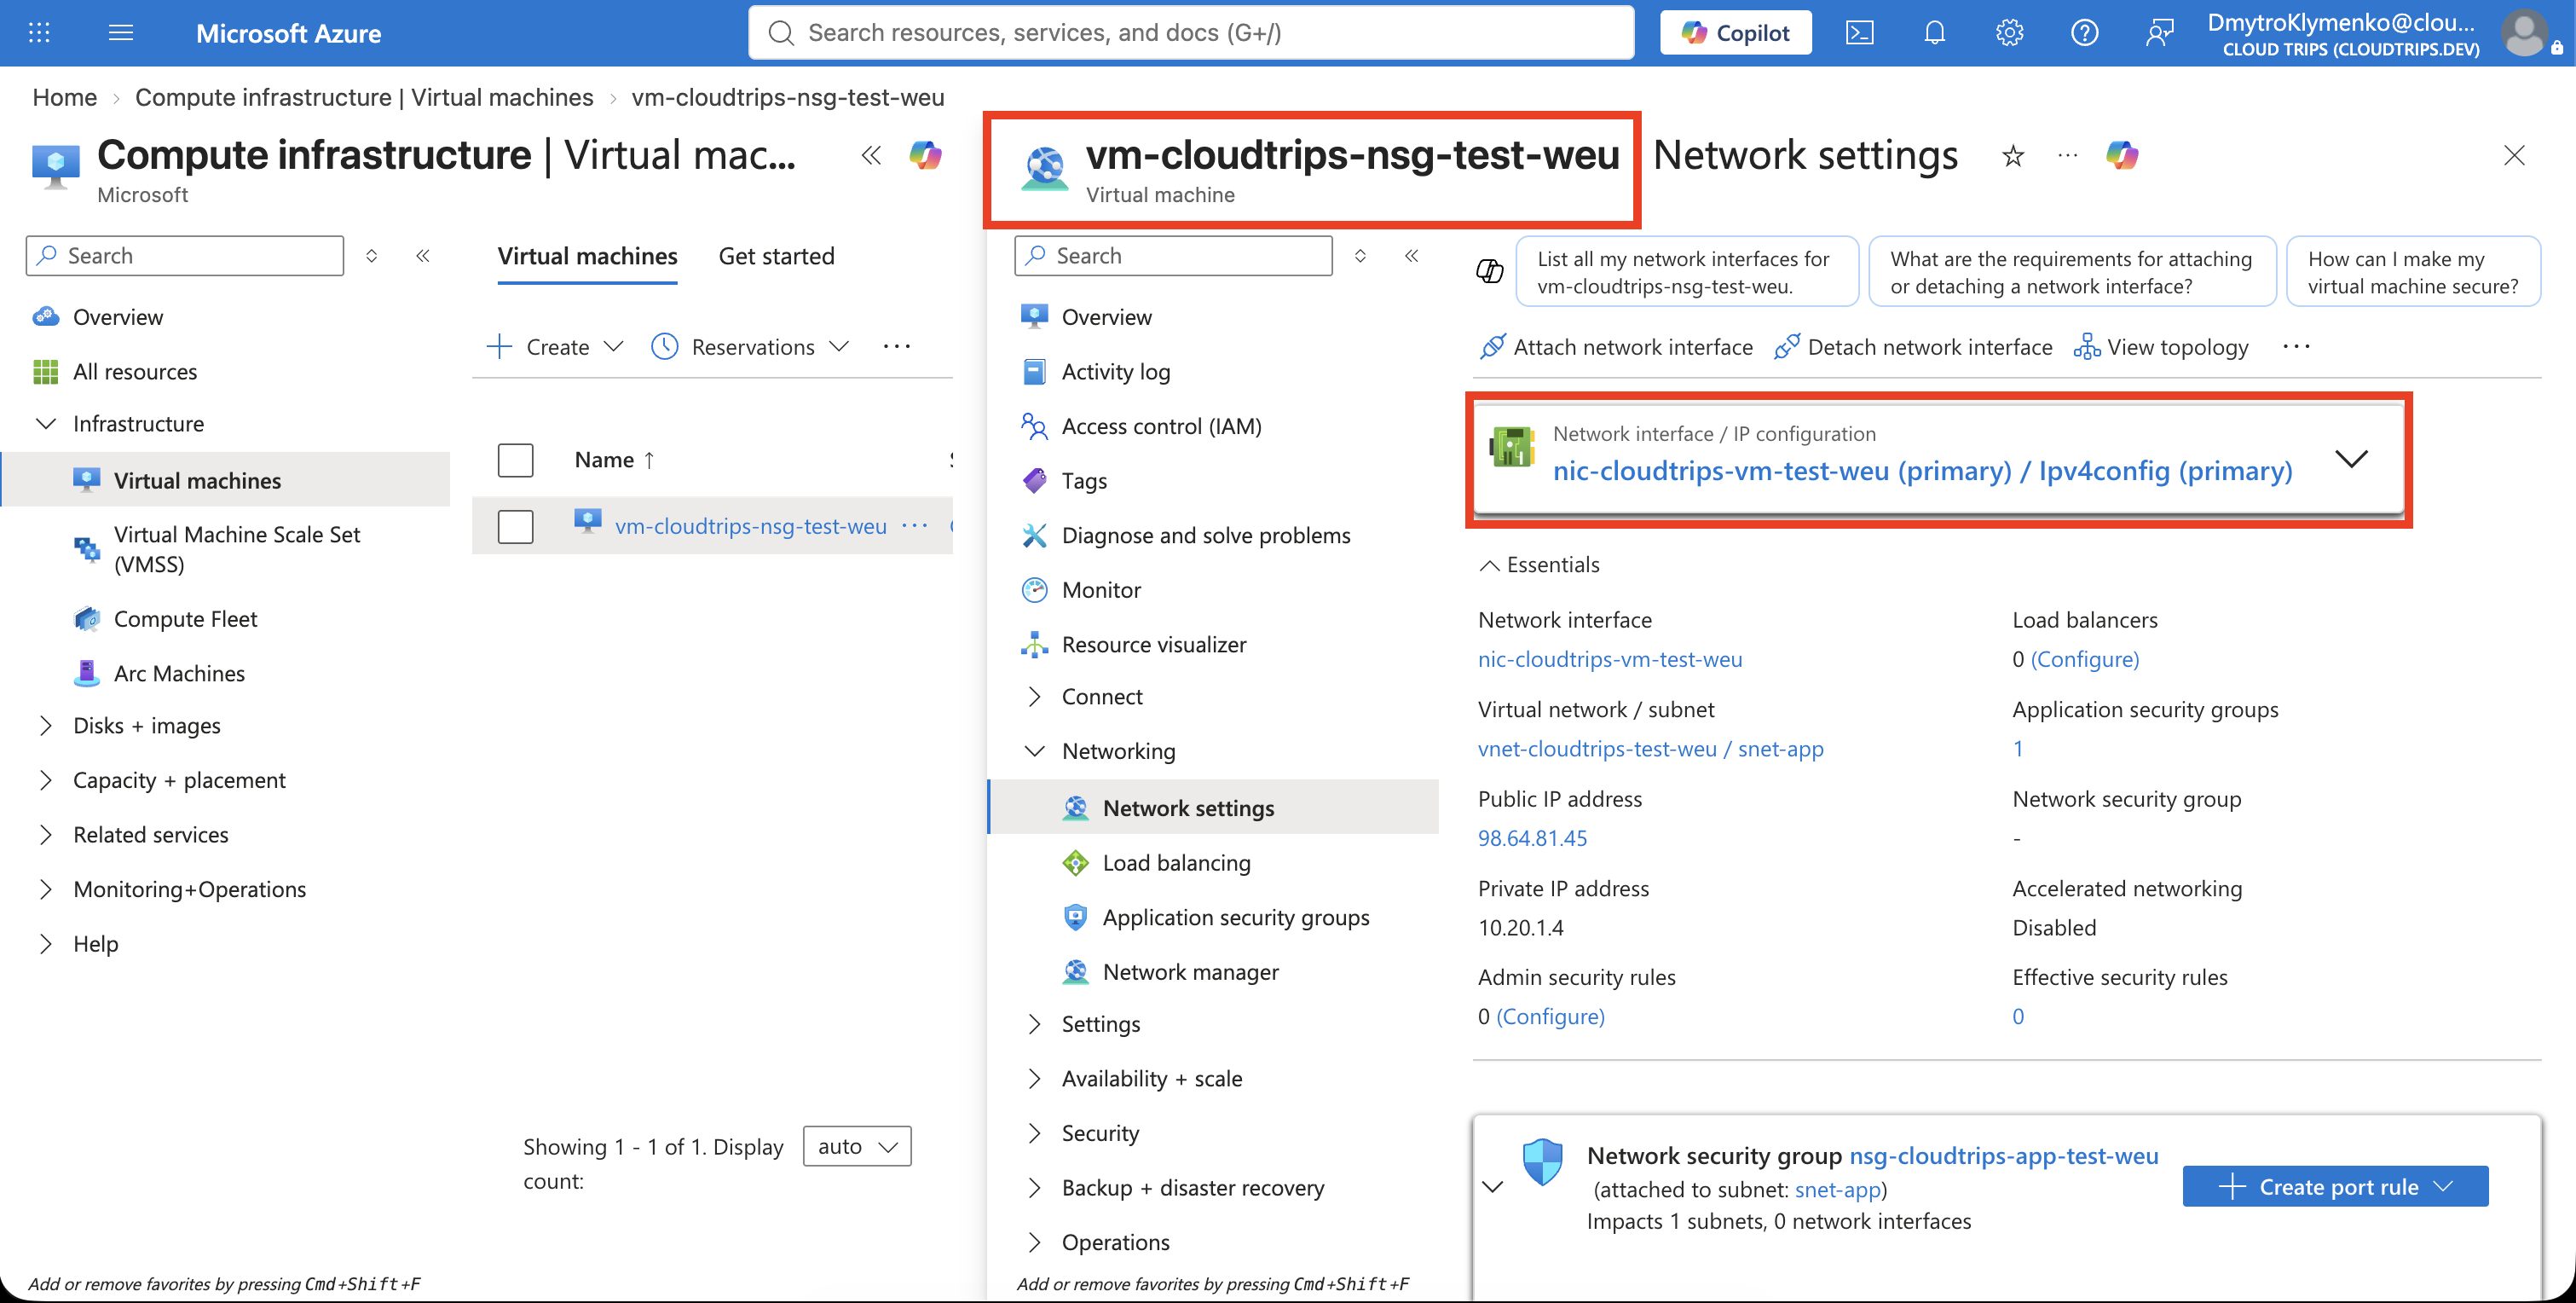Click Copilot icon in Compute infrastructure header
This screenshot has height=1303, width=2576.
(x=925, y=156)
